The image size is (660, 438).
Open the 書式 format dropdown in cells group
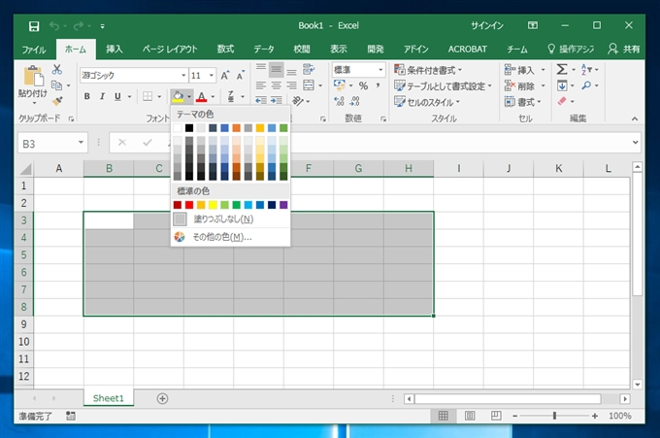click(x=522, y=102)
